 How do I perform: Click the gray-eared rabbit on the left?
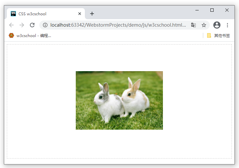point(107,103)
